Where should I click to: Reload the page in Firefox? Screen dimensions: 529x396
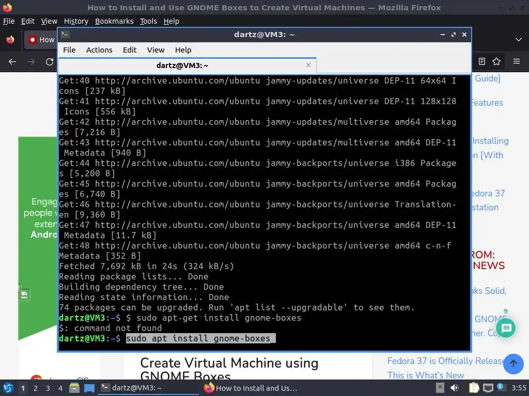50,62
